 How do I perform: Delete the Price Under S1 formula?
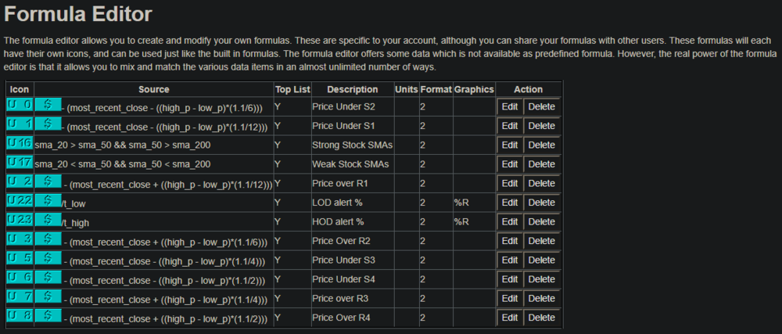(x=541, y=125)
